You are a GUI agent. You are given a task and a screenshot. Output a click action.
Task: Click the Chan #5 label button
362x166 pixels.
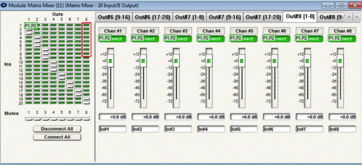[x=244, y=31]
